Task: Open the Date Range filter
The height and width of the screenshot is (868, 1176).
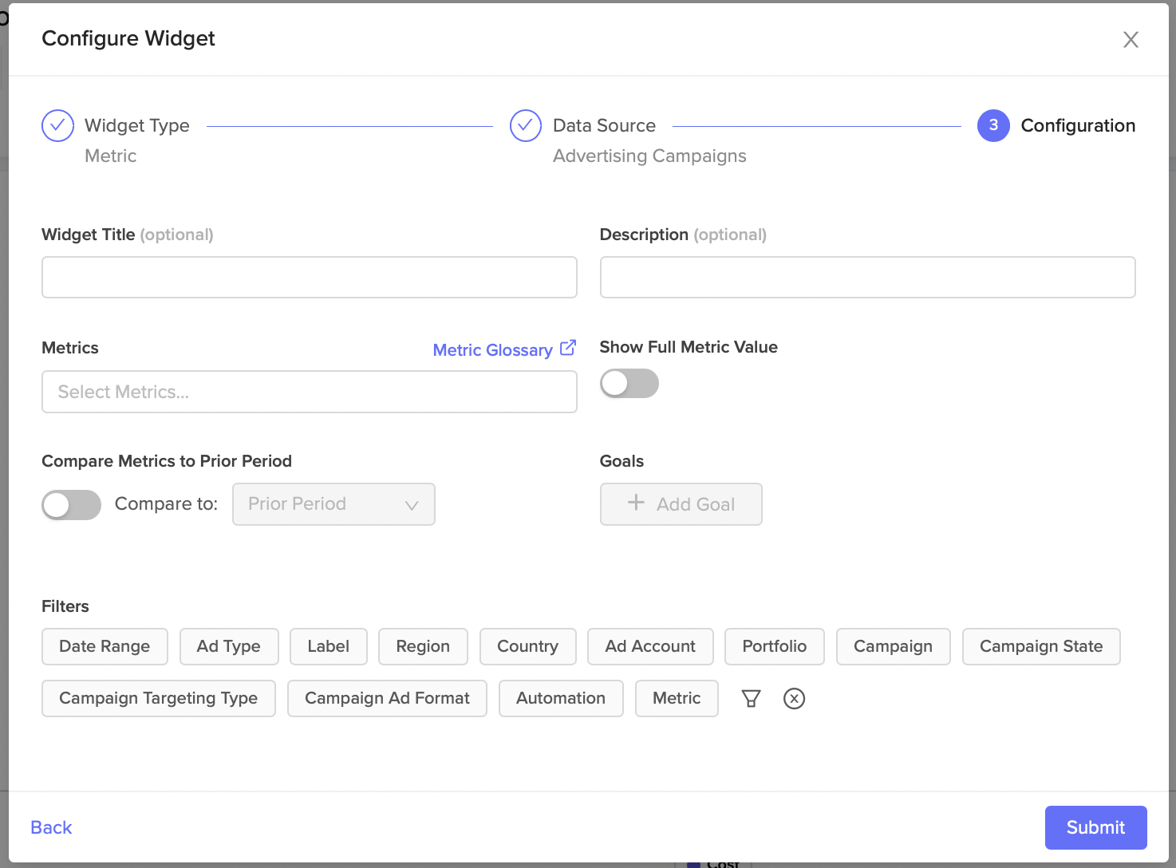Action: click(105, 646)
